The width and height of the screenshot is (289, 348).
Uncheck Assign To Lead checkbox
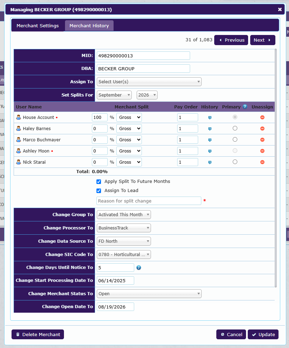pos(99,191)
